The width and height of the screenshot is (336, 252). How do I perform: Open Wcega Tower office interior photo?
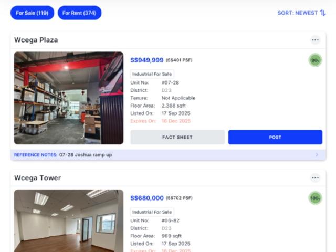pos(69,220)
